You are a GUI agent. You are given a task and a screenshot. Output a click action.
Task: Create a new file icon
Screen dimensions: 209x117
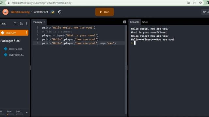(x=15, y=24)
